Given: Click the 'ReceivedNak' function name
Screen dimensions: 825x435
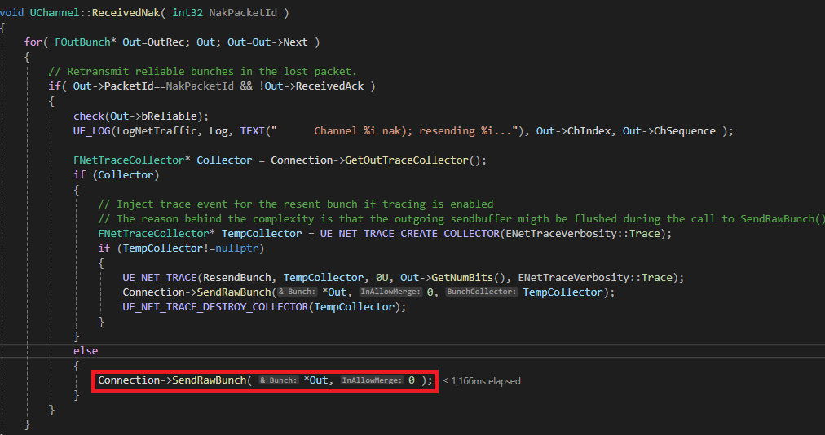Looking at the screenshot, I should pyautogui.click(x=126, y=12).
